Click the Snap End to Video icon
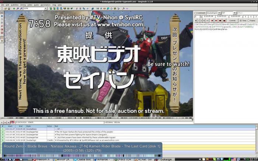Viewport: 258px width, 161px height. pos(61,8)
